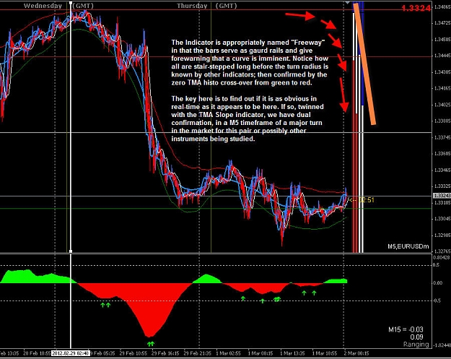The image size is (451, 359).
Task: Click the -1.82448 indicator scale minimum
Action: [442, 345]
